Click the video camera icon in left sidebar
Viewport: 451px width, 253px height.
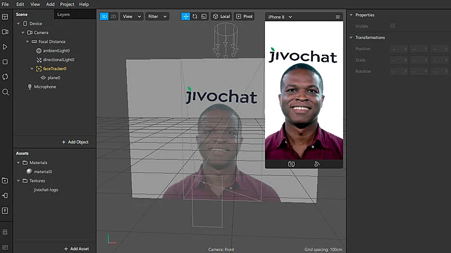point(5,32)
